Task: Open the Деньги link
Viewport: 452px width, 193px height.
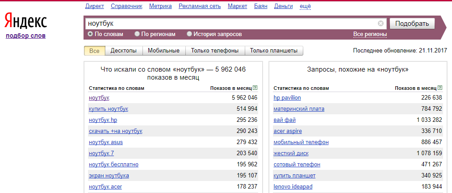Action: (284, 6)
